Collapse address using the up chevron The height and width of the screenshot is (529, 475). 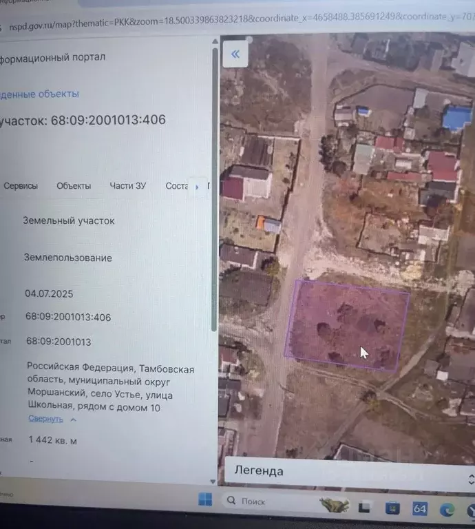(73, 419)
